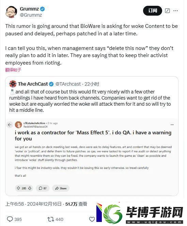Screen dimensions: 187x226
Task: Click the Reddit Share button
Action: tap(61, 188)
